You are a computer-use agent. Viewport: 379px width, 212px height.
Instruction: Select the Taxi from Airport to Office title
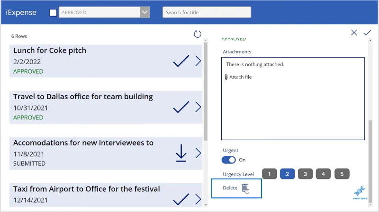pos(87,189)
